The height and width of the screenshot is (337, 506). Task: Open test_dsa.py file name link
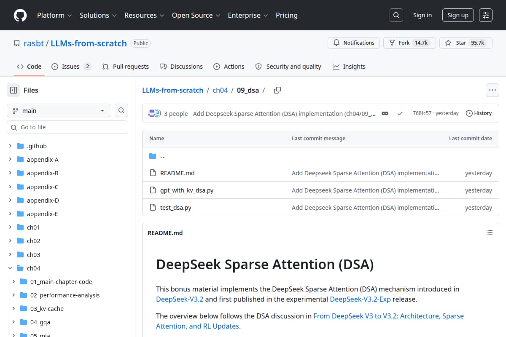[x=176, y=208]
